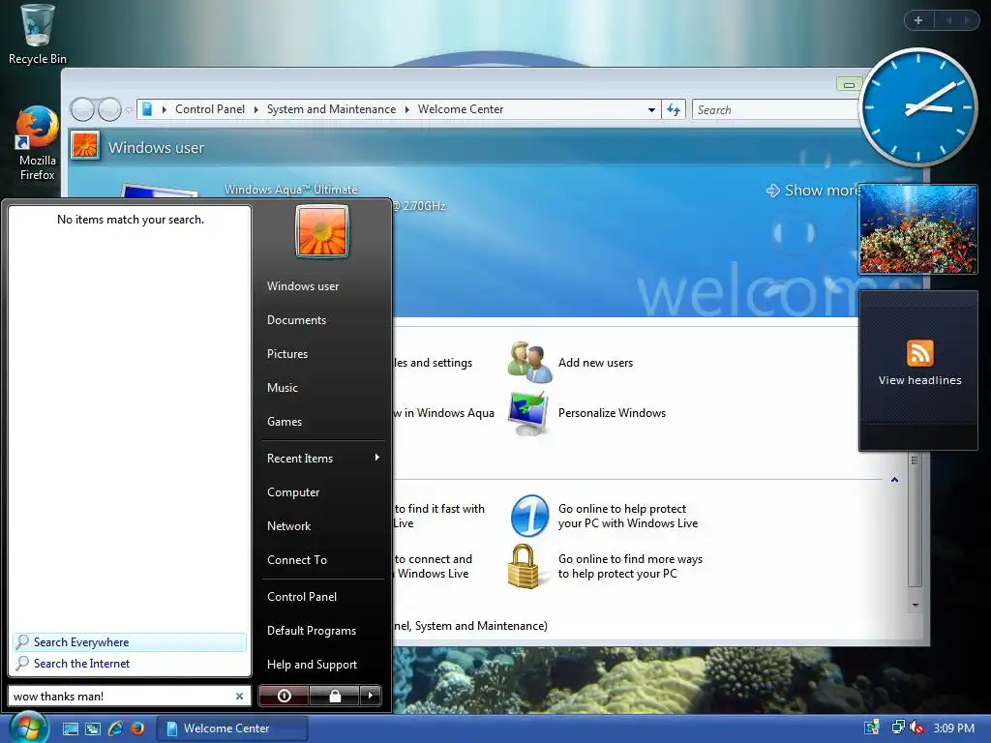Open Connect To from Start menu

pos(296,560)
